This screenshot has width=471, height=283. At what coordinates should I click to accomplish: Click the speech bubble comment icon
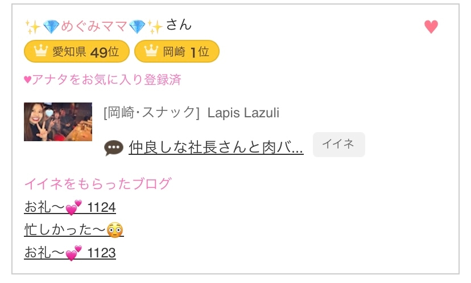114,148
